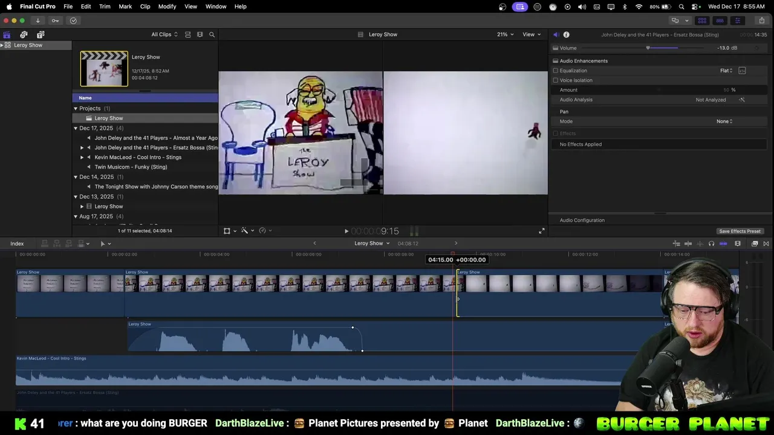774x435 pixels.
Task: Open the Trim menu
Action: coord(105,7)
